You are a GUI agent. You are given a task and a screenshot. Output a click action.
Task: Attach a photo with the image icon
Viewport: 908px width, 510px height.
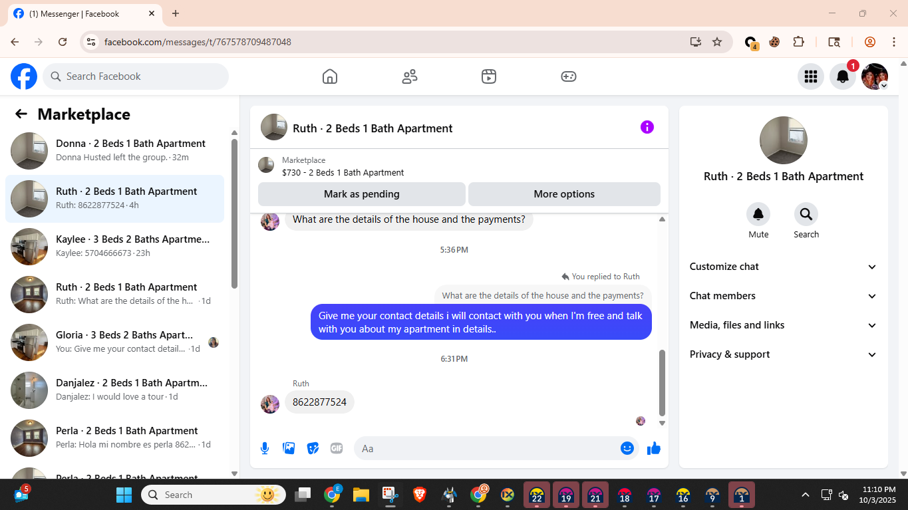pos(289,448)
